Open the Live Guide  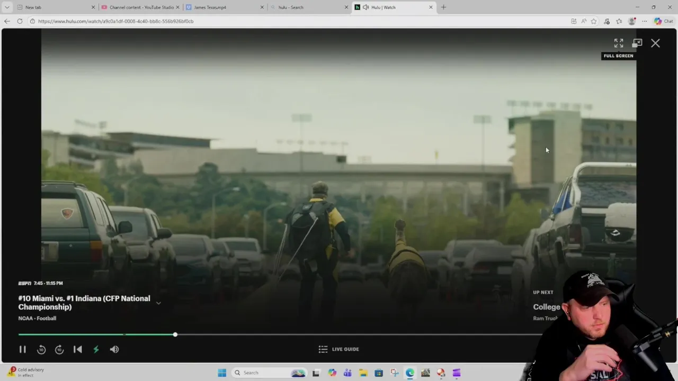click(339, 349)
